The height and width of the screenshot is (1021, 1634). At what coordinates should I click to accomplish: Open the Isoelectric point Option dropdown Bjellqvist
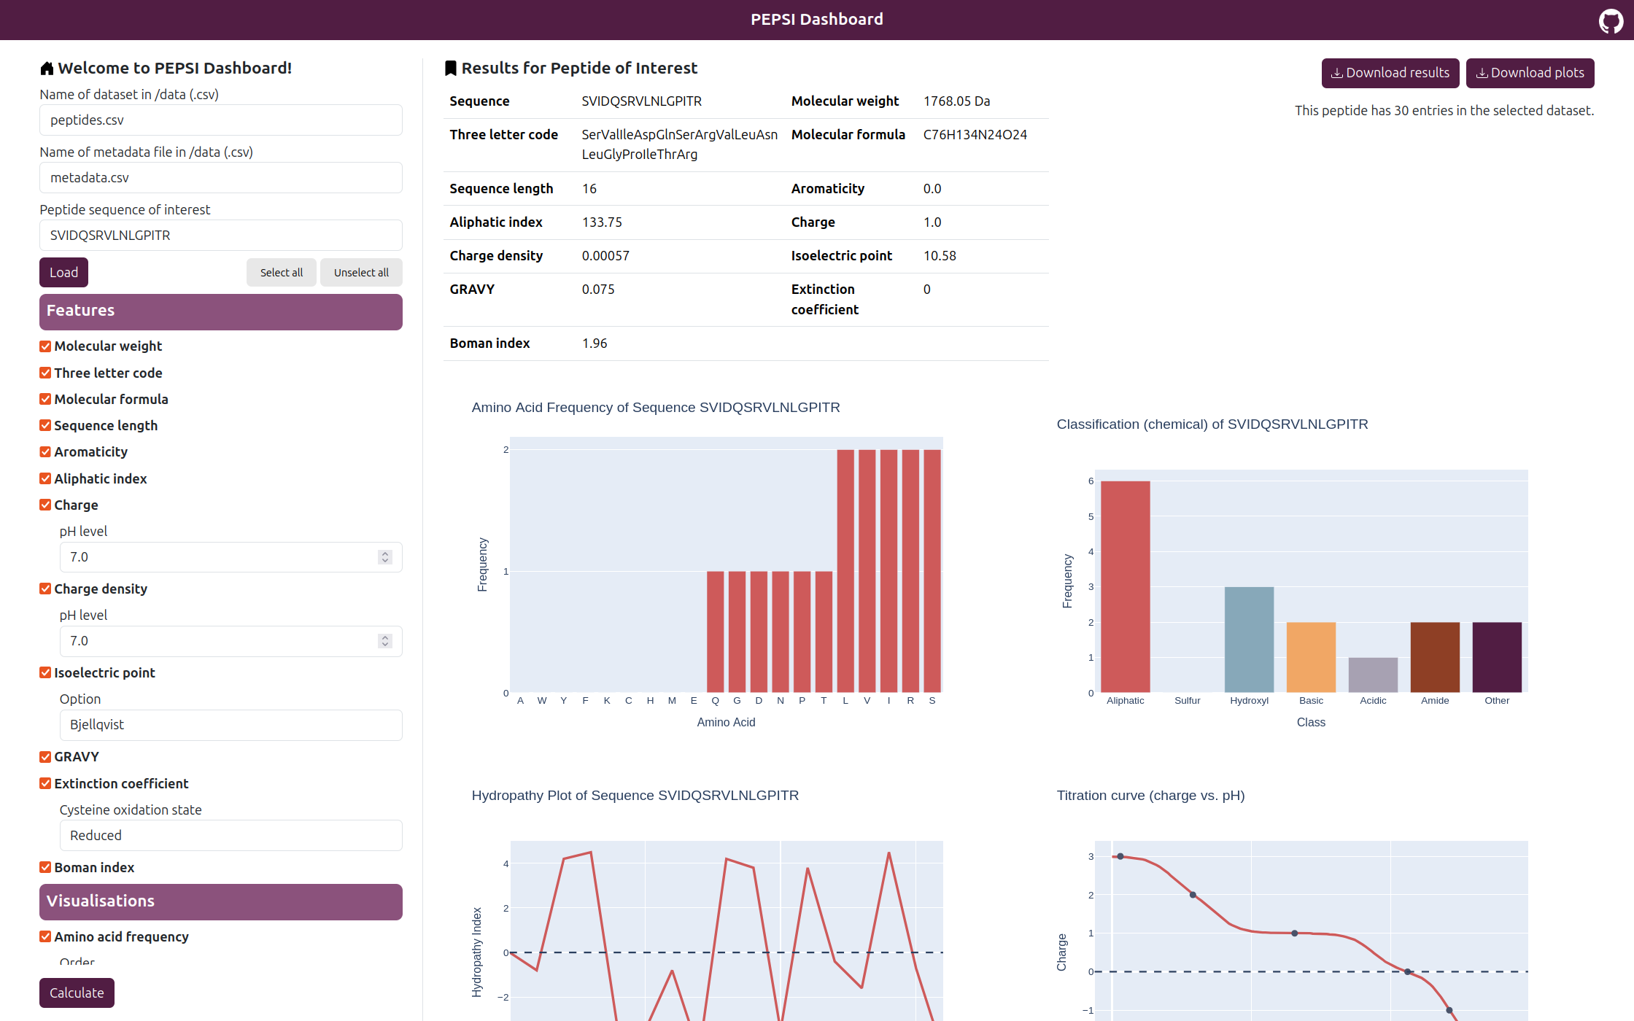pyautogui.click(x=231, y=725)
